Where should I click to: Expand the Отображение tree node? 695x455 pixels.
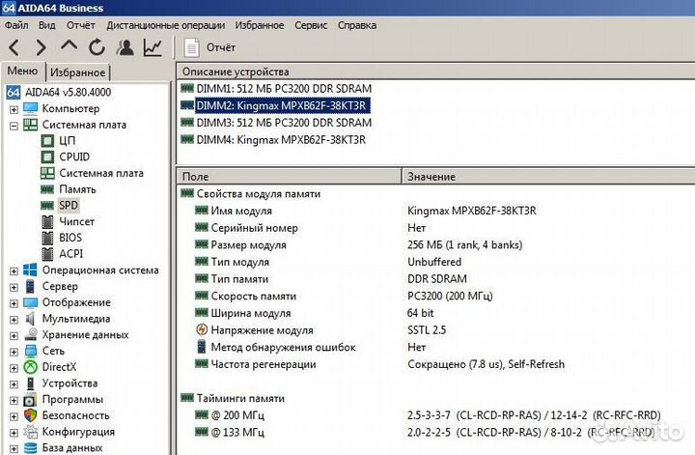(14, 303)
